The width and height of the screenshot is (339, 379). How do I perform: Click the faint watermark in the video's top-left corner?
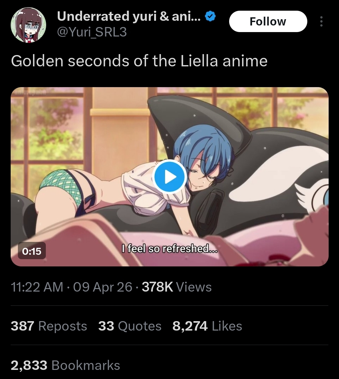pos(31,91)
